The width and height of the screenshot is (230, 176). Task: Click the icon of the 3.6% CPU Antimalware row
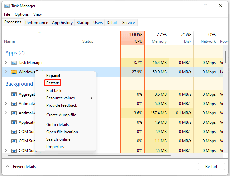point(14,113)
